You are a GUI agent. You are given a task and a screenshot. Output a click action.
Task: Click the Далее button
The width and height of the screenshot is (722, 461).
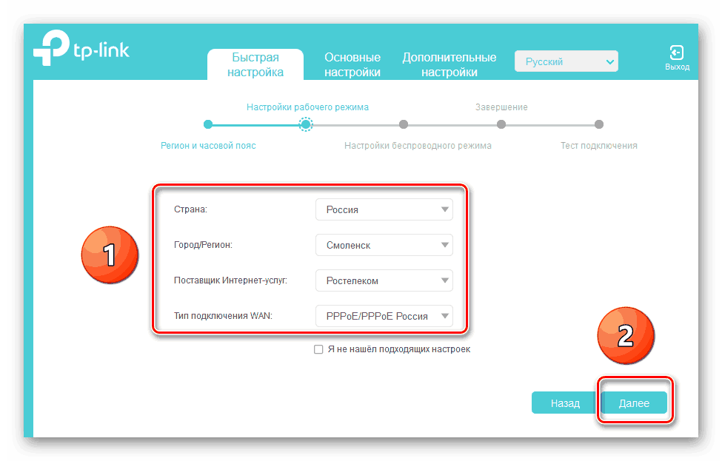coord(634,403)
